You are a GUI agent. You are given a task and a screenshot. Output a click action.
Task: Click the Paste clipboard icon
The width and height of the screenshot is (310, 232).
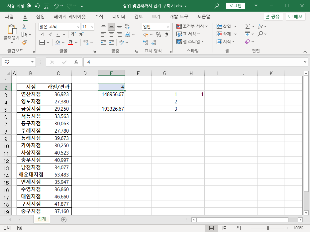click(x=12, y=30)
